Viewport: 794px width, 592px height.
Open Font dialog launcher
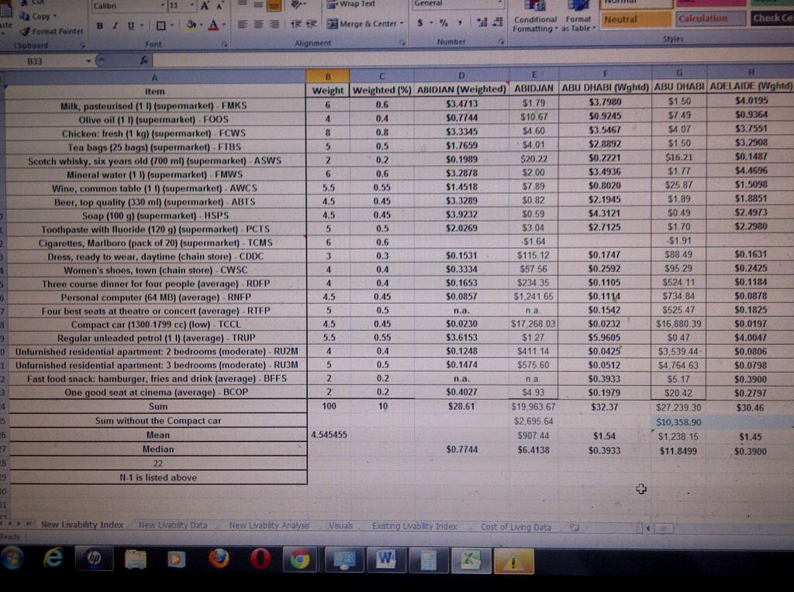pyautogui.click(x=224, y=44)
